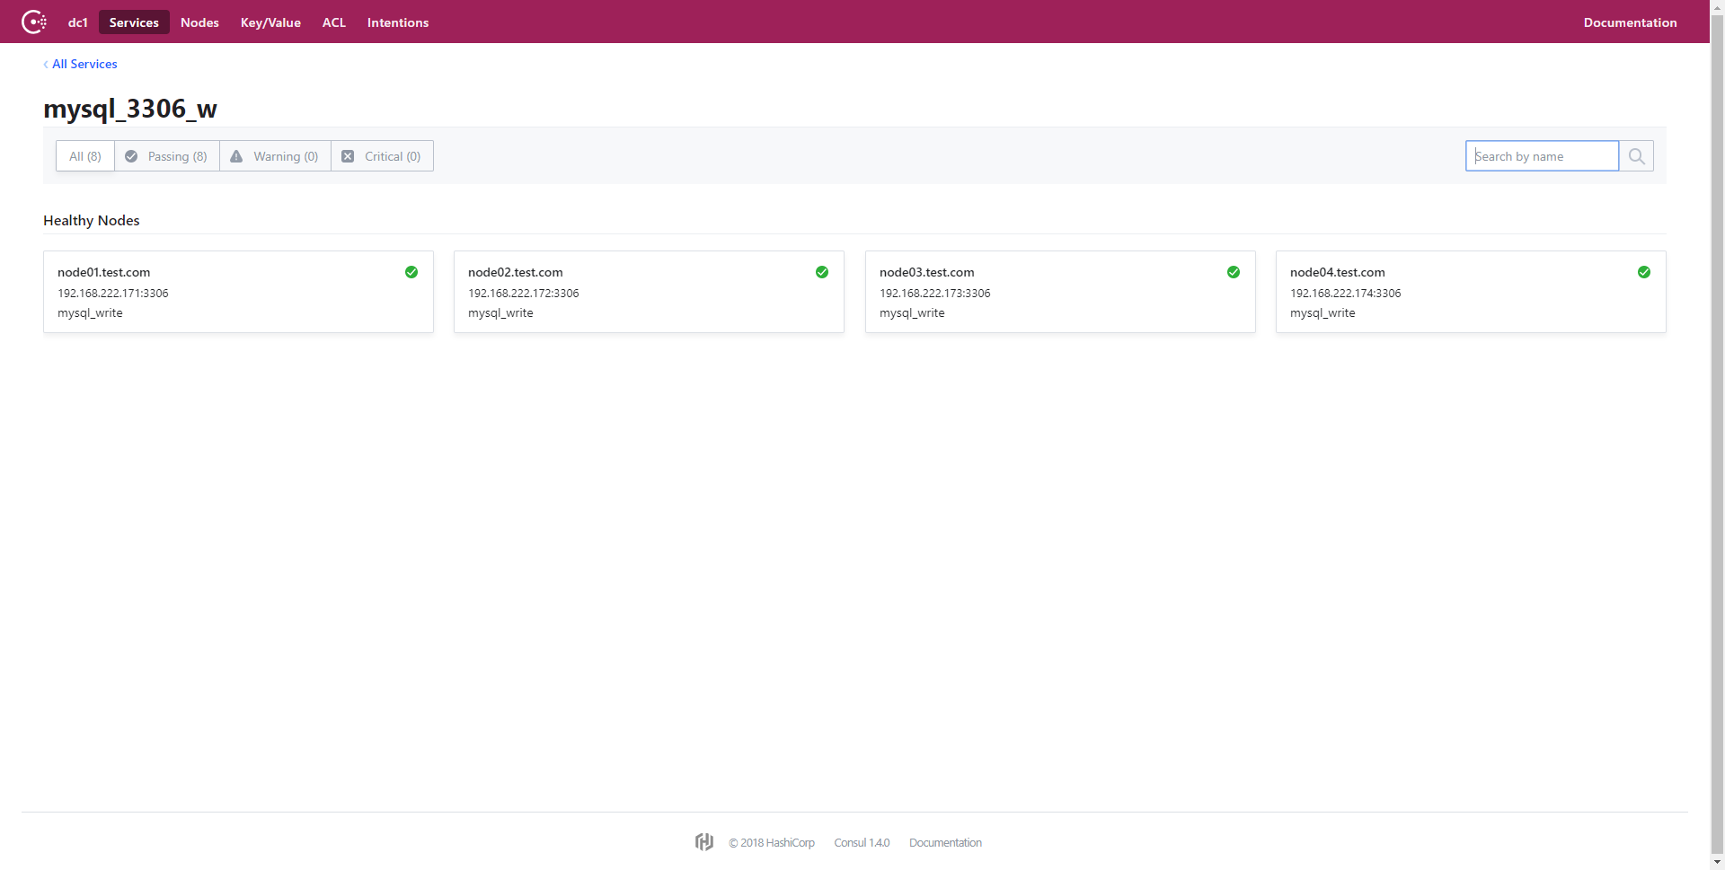
Task: Click green check icon on node04 card
Action: (1644, 272)
